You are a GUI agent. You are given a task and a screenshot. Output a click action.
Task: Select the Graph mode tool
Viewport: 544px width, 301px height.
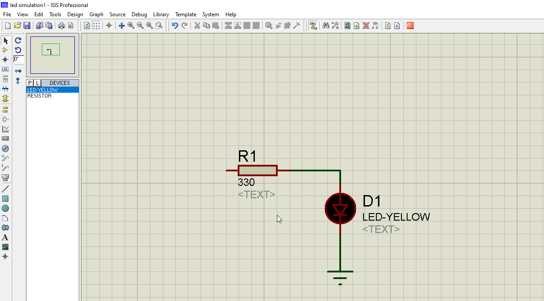pyautogui.click(x=5, y=129)
